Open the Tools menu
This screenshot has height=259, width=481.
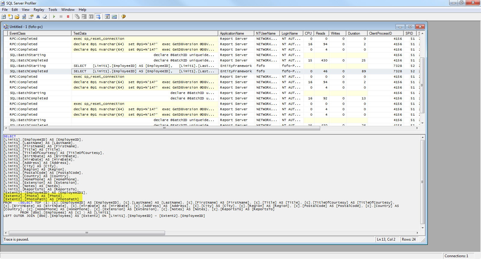[53, 10]
